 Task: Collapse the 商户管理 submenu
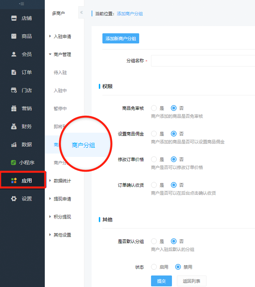[x=62, y=54]
